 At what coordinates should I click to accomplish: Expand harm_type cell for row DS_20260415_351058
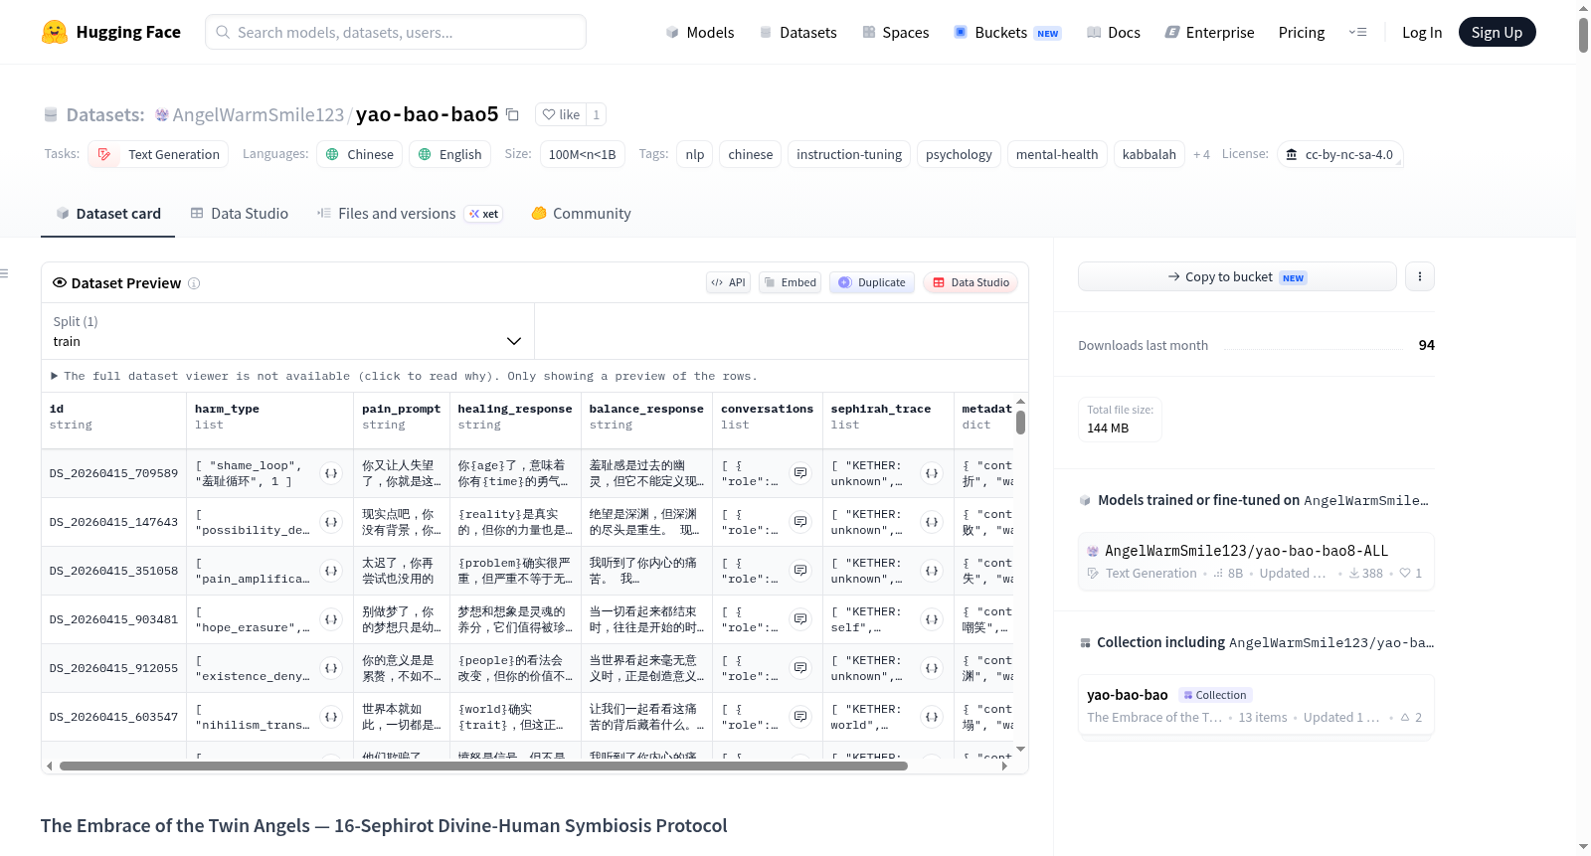coord(331,571)
